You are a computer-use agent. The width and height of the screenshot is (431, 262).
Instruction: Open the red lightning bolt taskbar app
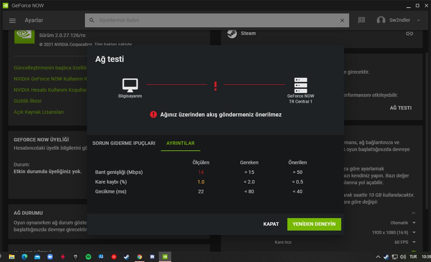[x=63, y=257]
